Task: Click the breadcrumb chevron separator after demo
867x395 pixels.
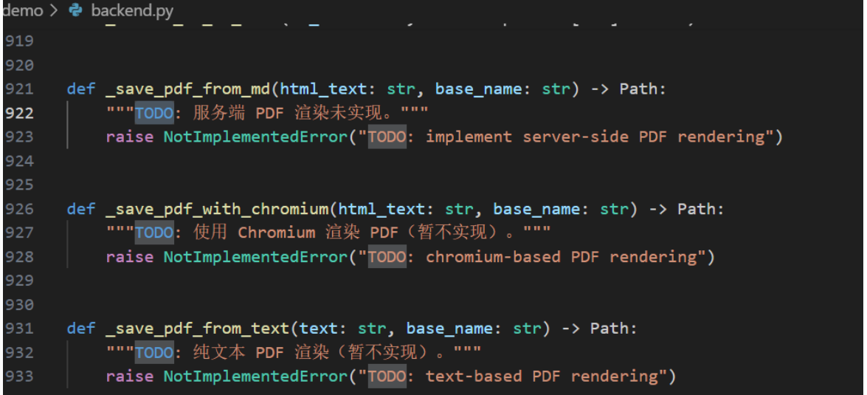Action: (54, 11)
